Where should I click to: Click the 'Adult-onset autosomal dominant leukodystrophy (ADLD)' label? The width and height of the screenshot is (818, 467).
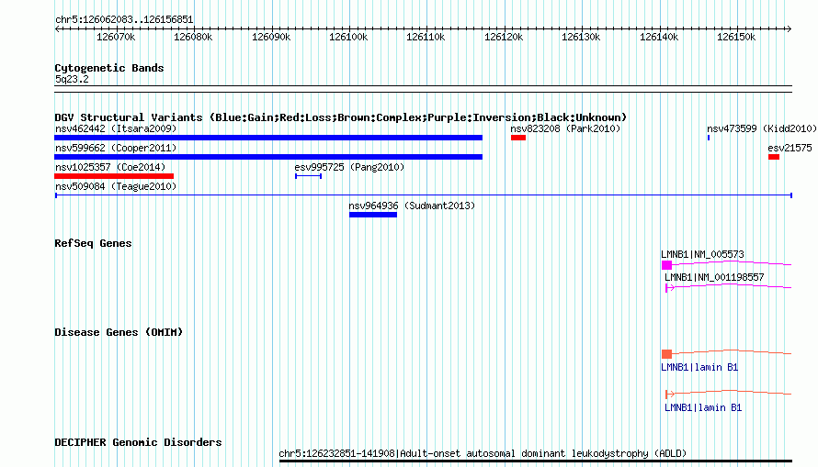pyautogui.click(x=543, y=453)
